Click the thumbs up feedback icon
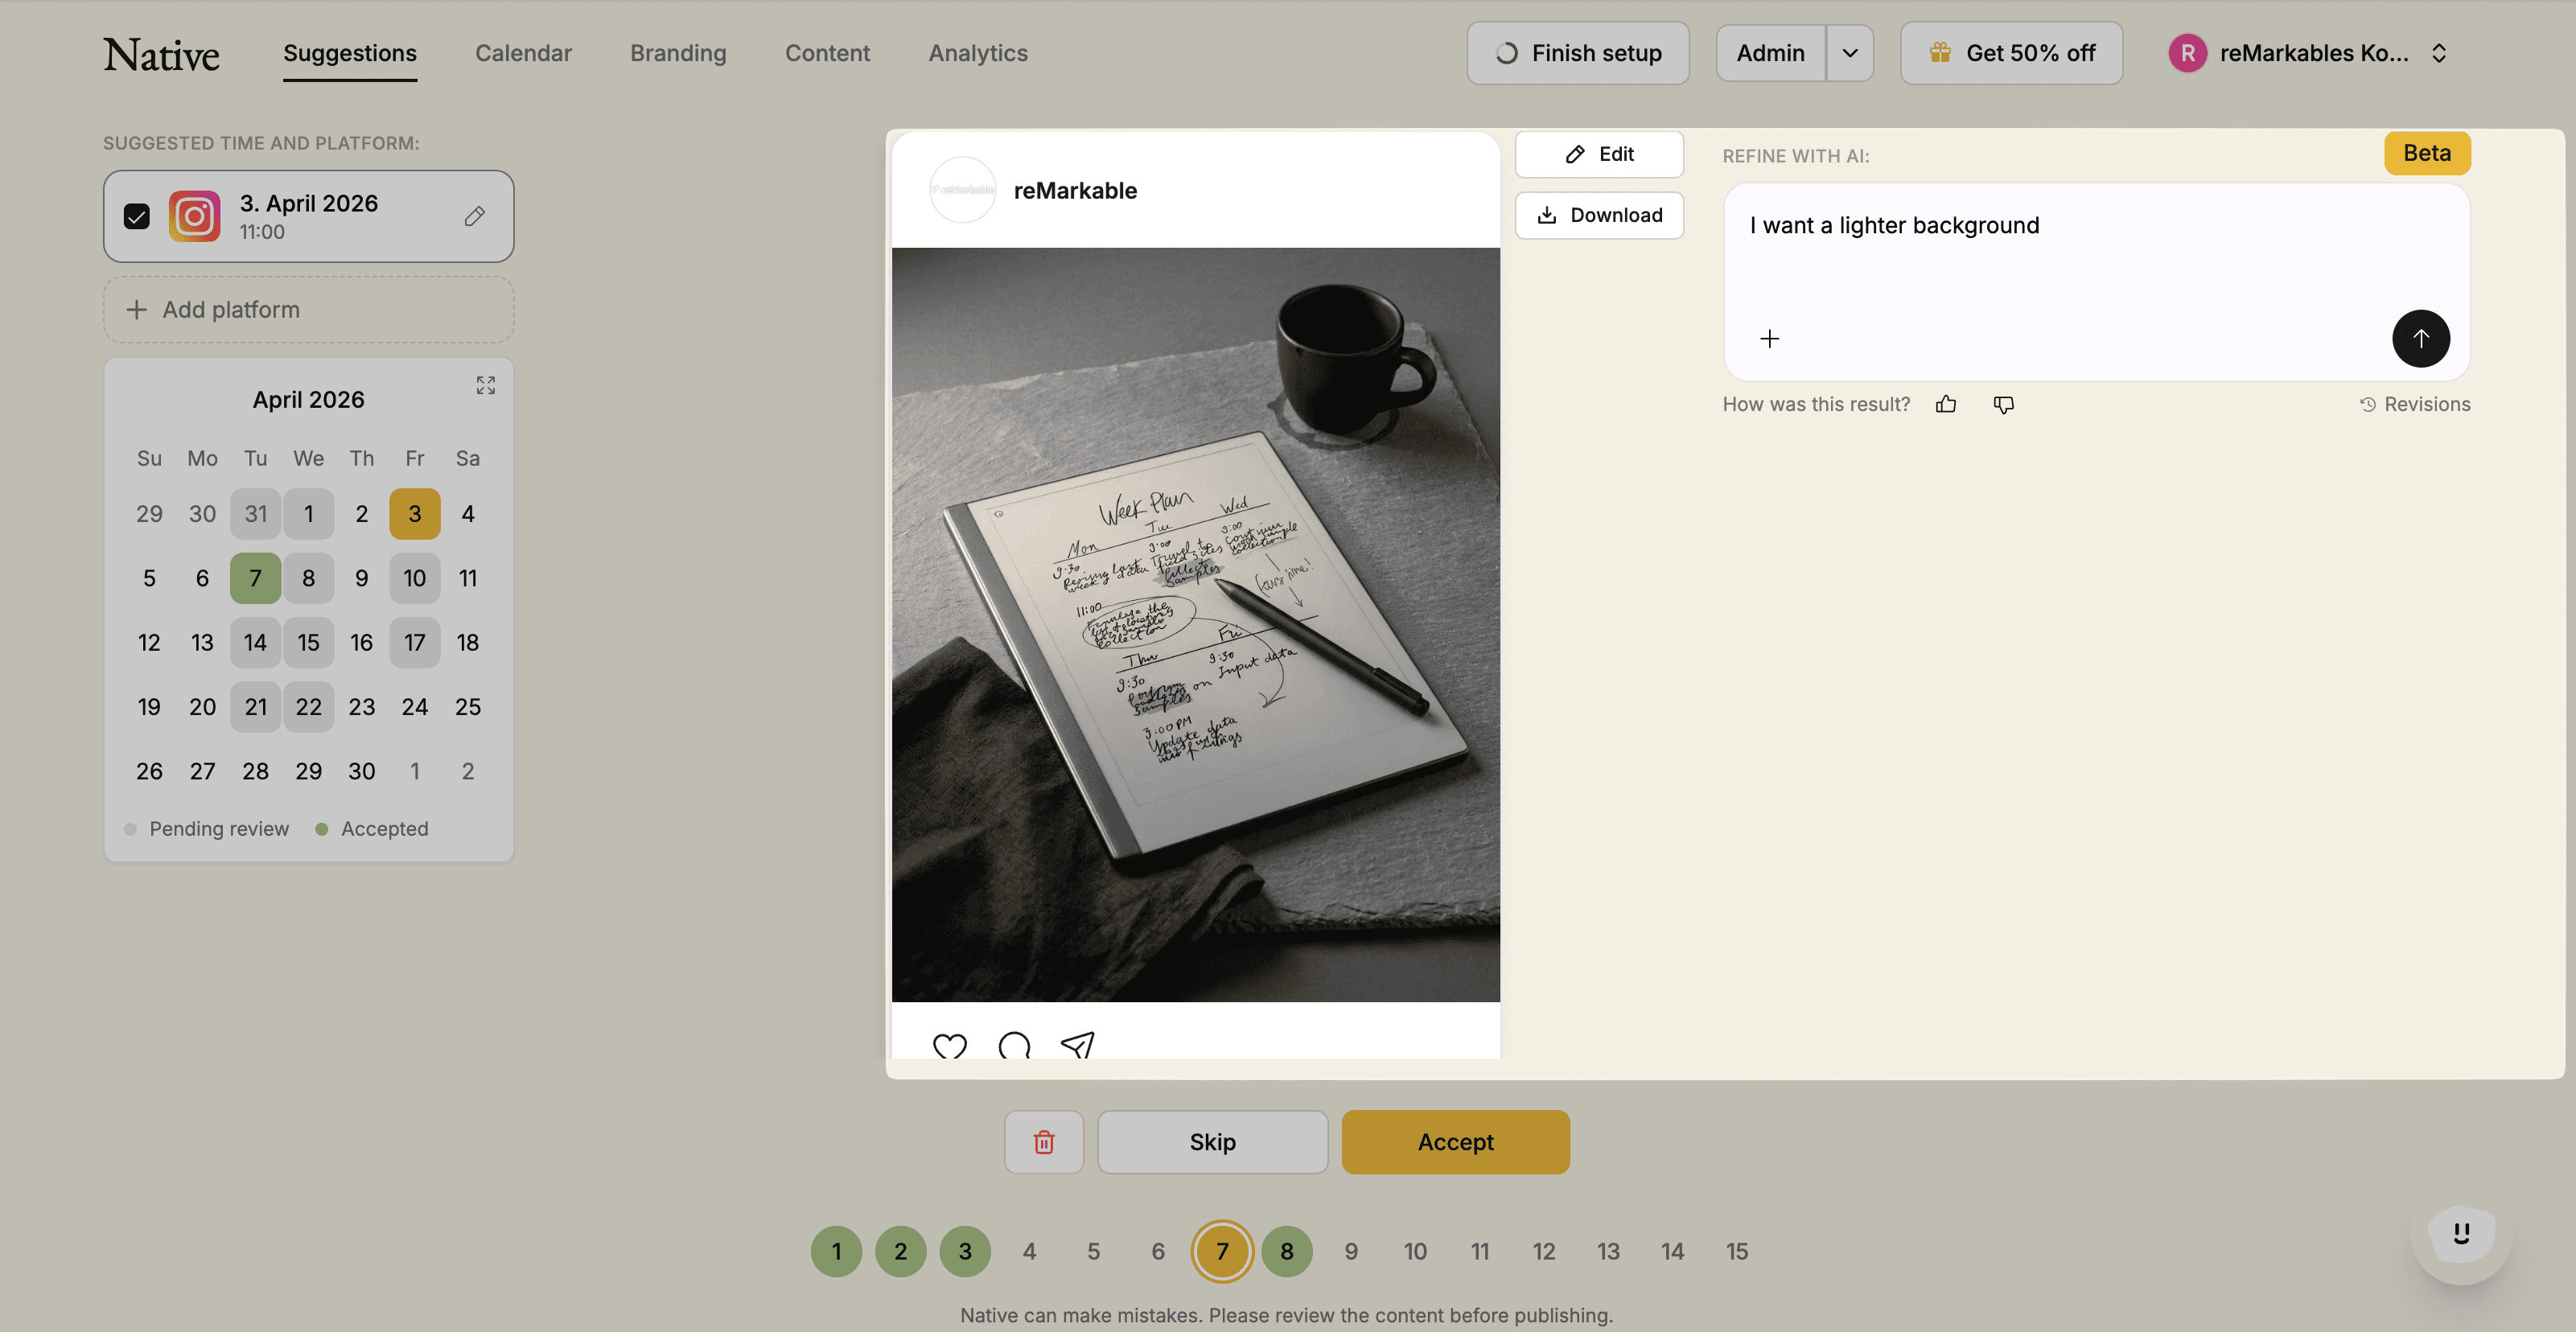This screenshot has width=2576, height=1332. coord(1945,404)
